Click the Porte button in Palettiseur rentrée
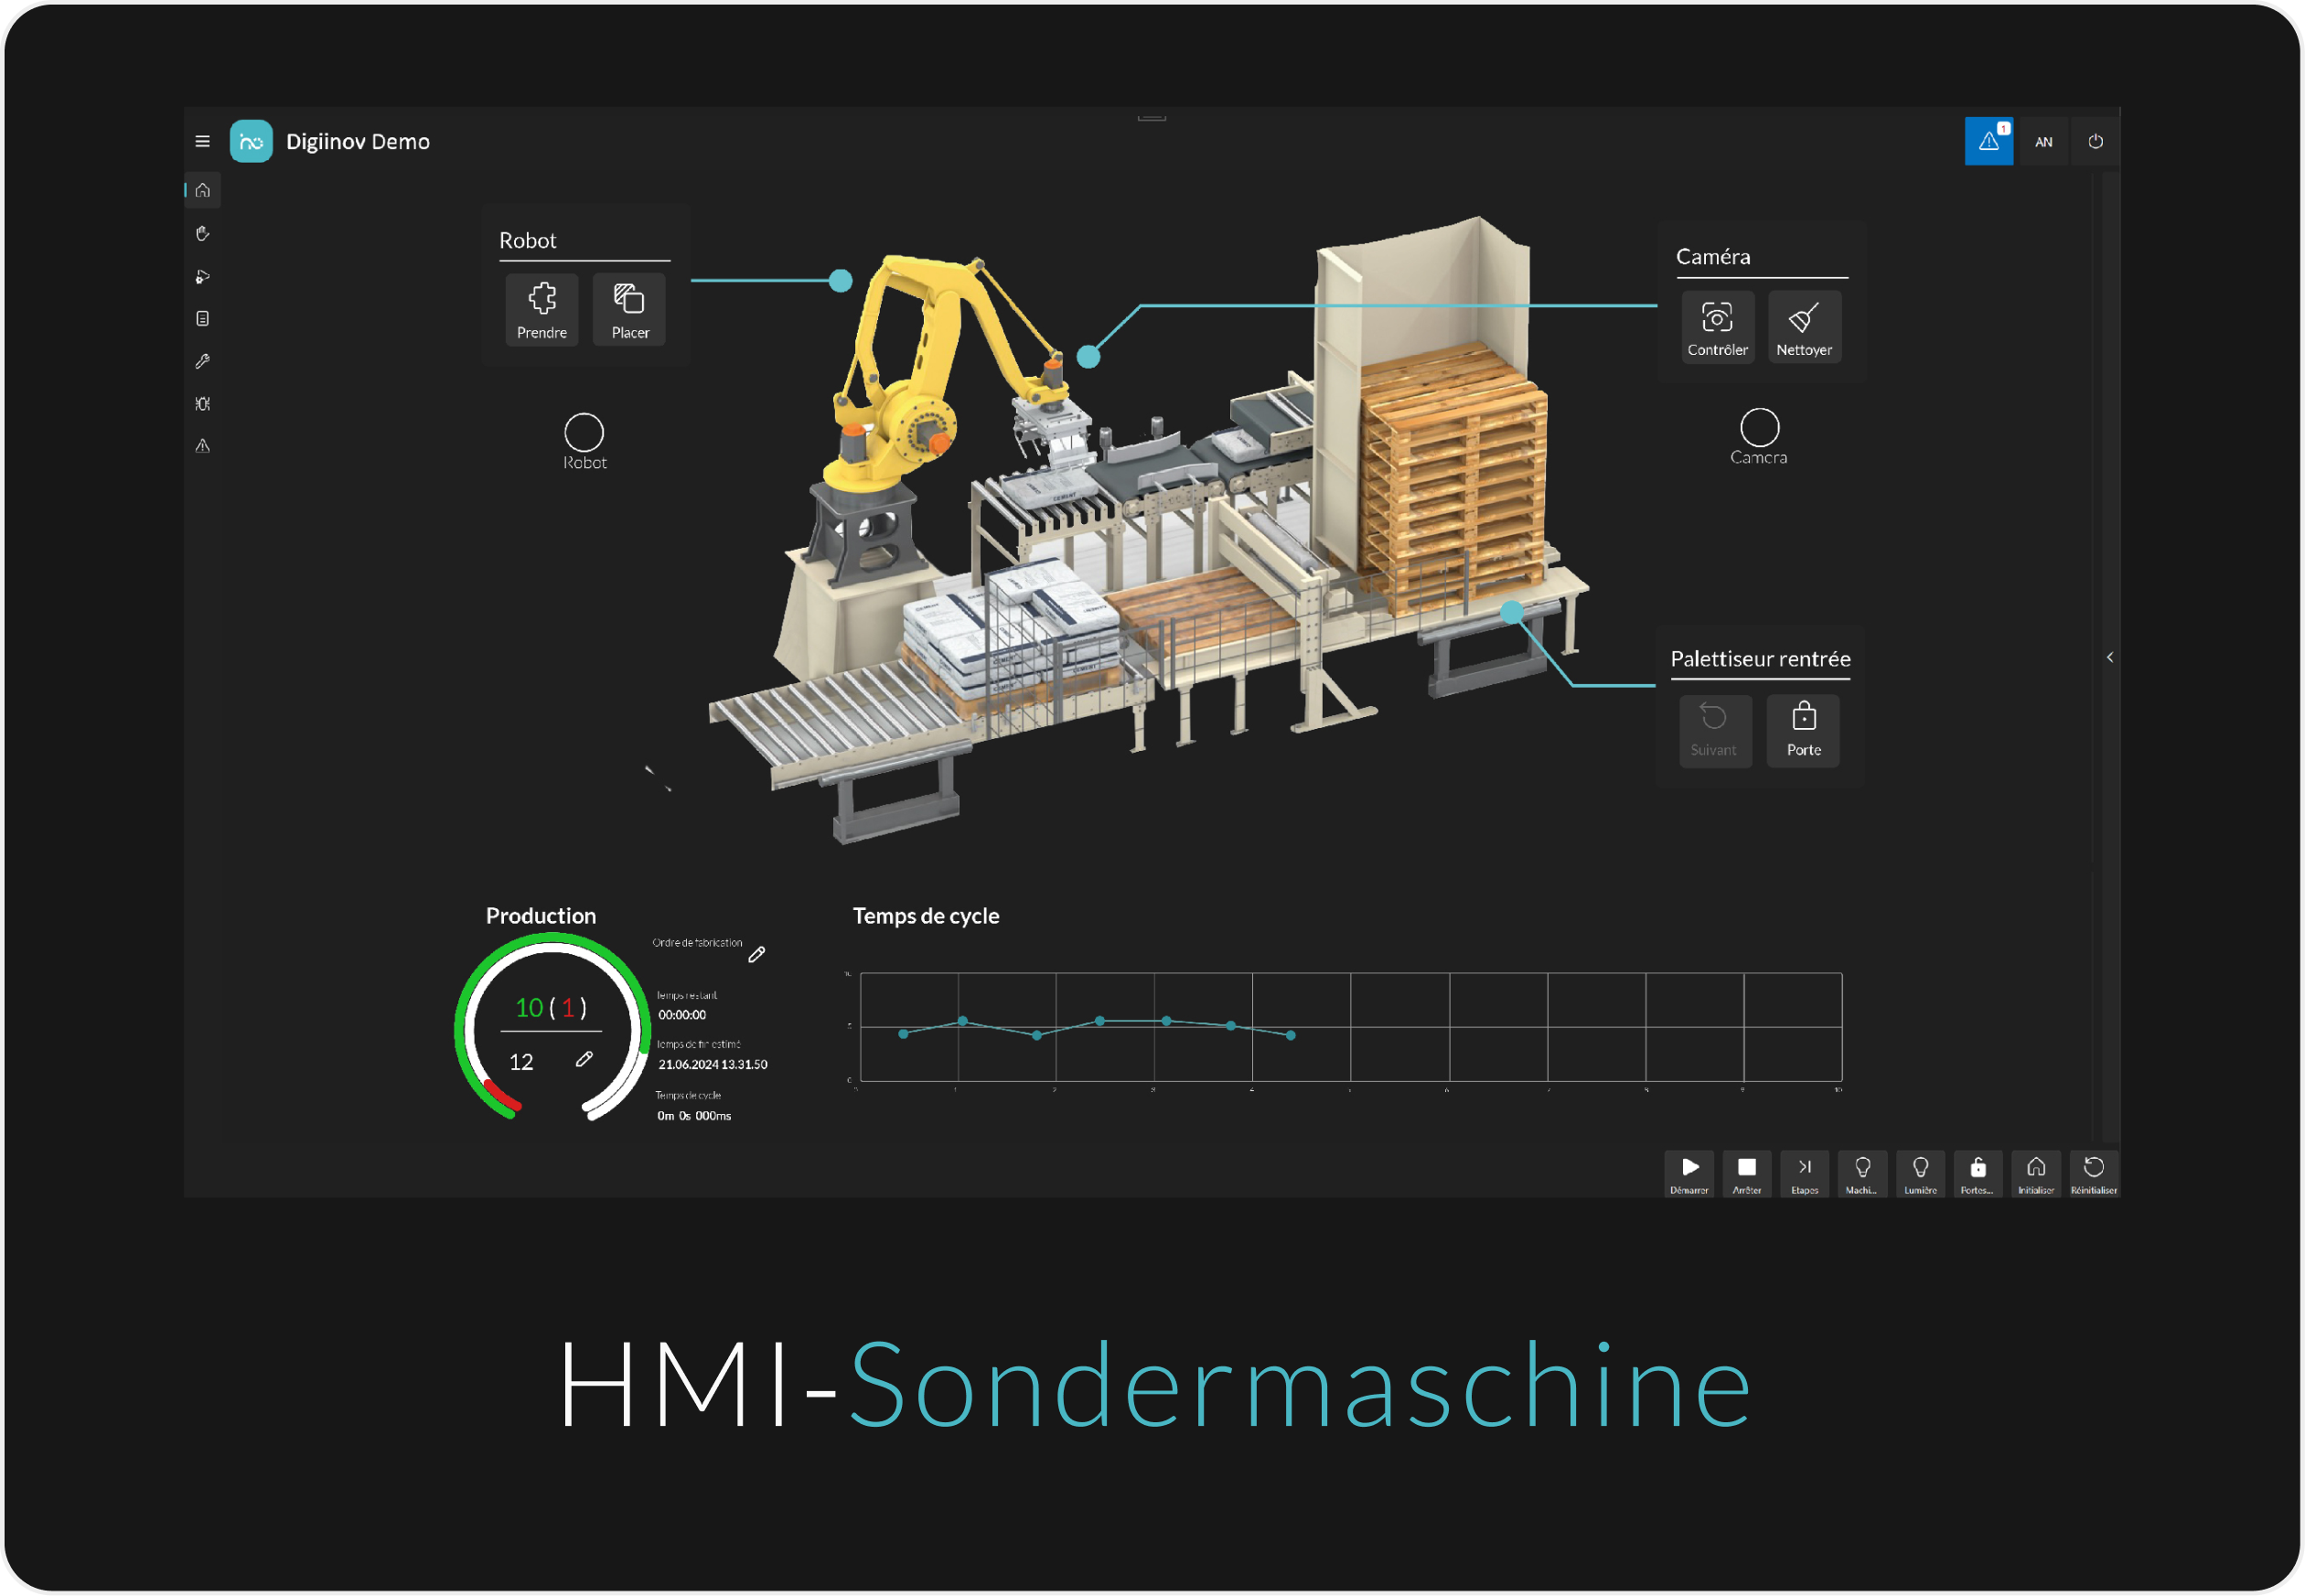This screenshot has width=2305, height=1596. pyautogui.click(x=1803, y=731)
